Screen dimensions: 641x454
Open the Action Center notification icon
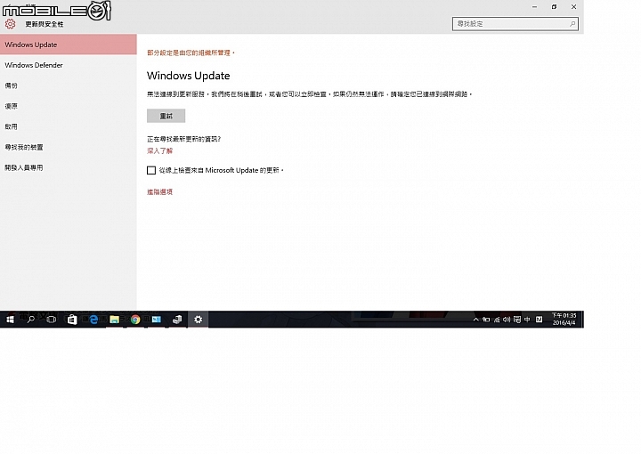(x=517, y=320)
